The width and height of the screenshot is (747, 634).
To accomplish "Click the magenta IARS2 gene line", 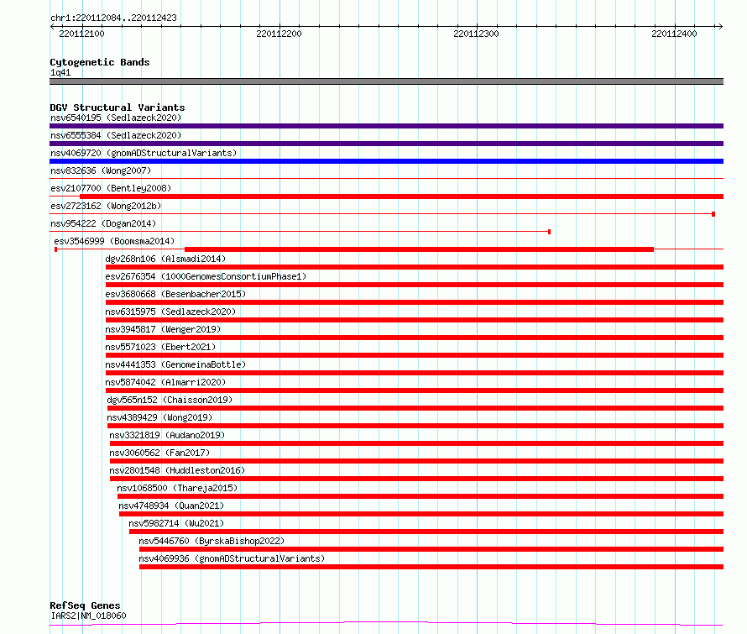I will click(386, 624).
